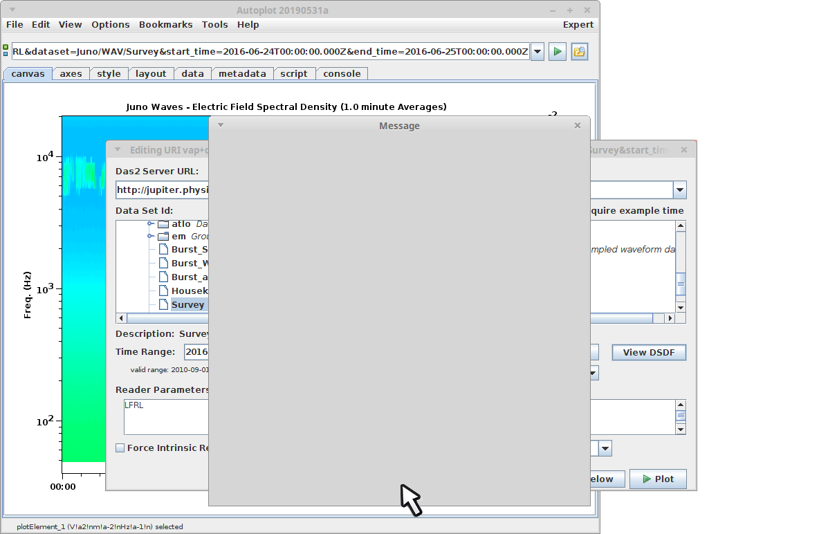Open the Das2 Server URL dropdown
This screenshot has width=828, height=534.
tap(679, 190)
